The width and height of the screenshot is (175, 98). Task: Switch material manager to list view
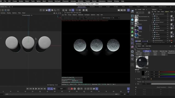[136, 41]
